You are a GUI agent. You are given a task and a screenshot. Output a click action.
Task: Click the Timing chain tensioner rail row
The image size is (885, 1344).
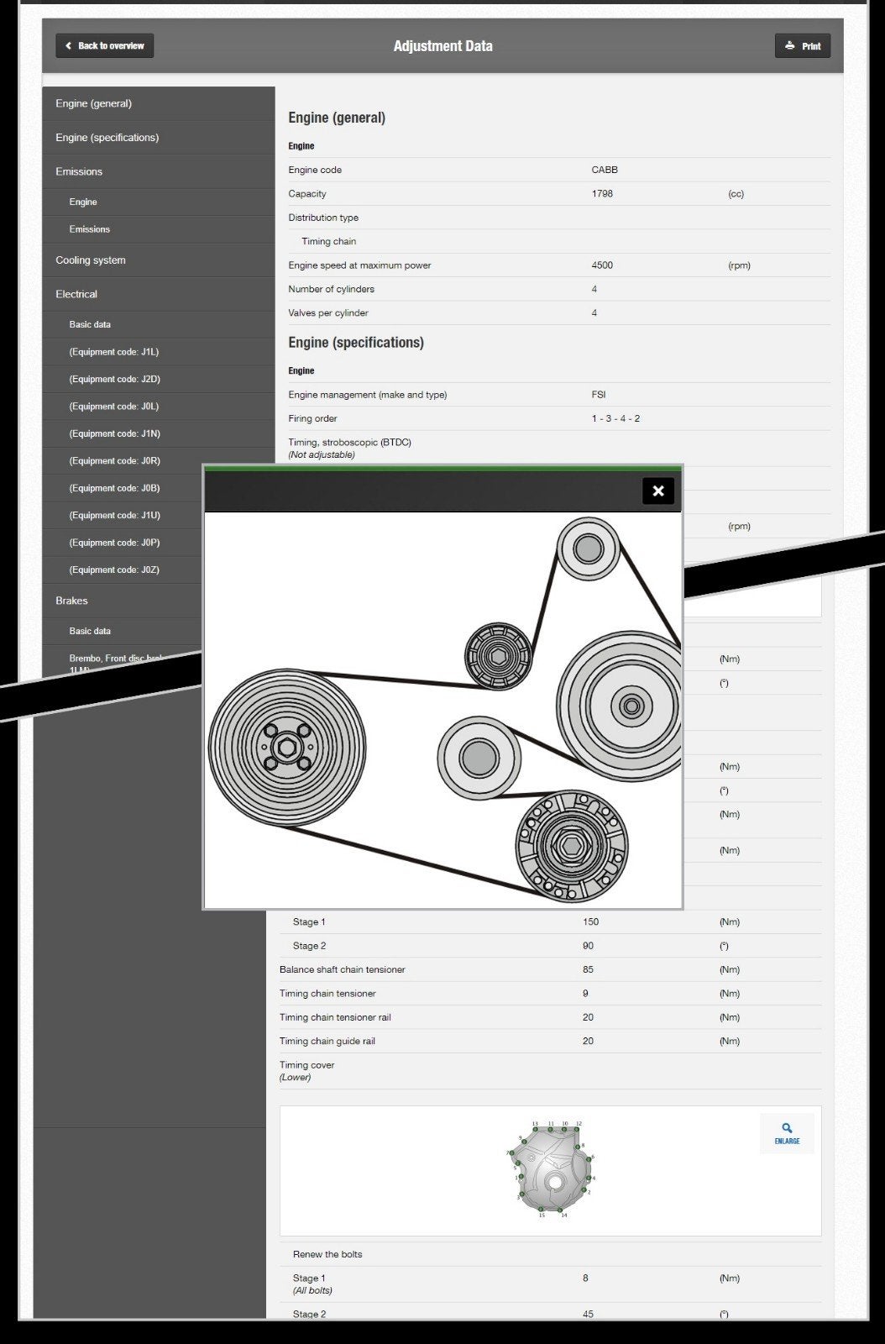(x=551, y=1017)
